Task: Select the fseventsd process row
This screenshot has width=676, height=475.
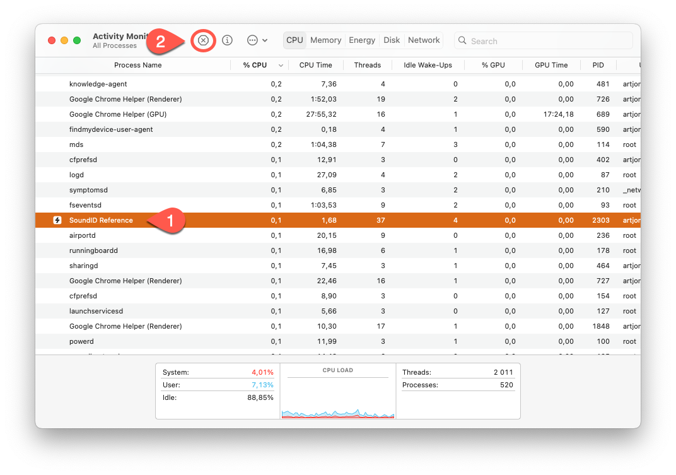Action: coord(338,205)
